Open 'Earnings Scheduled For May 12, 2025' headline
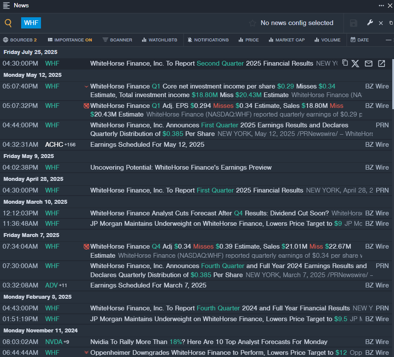This screenshot has width=394, height=357. pyautogui.click(x=147, y=145)
